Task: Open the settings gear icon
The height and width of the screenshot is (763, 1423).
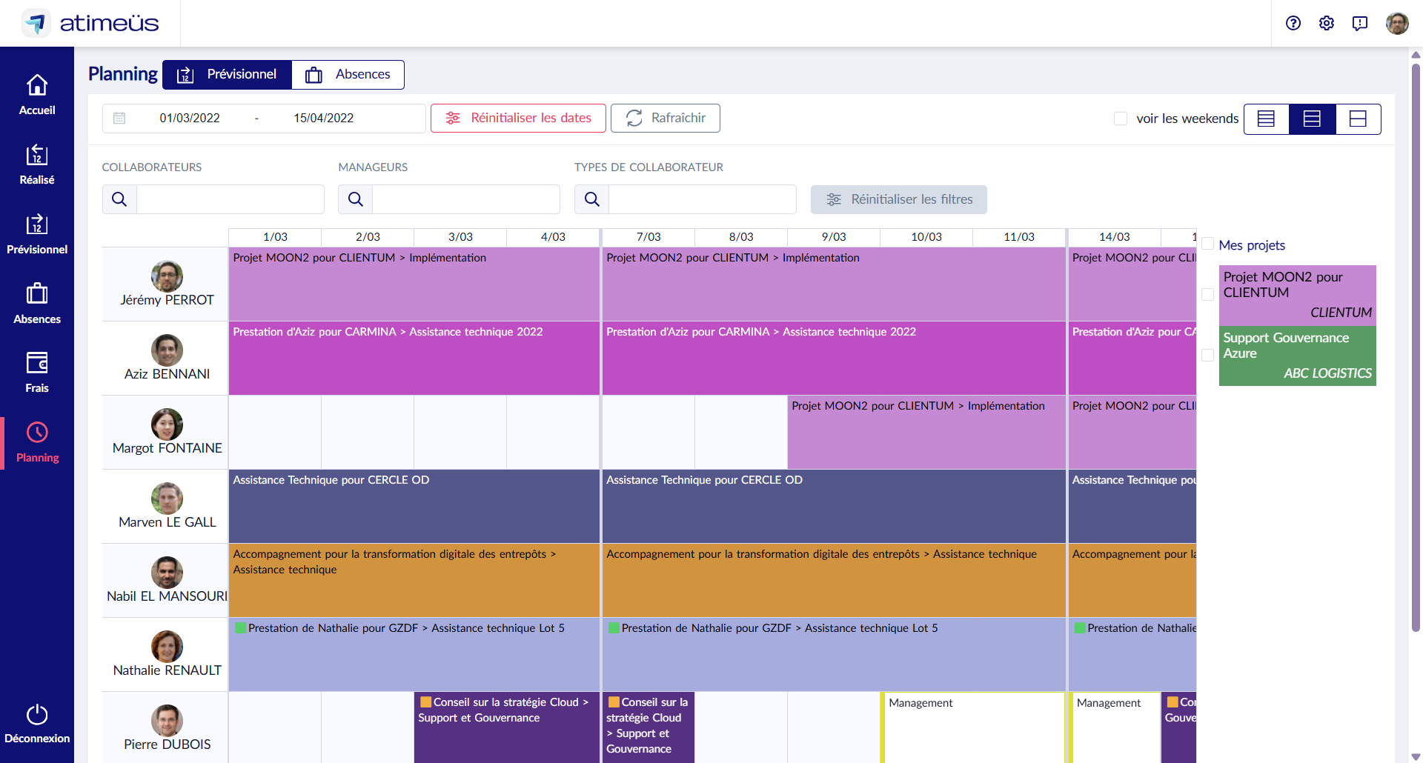Action: [1327, 23]
